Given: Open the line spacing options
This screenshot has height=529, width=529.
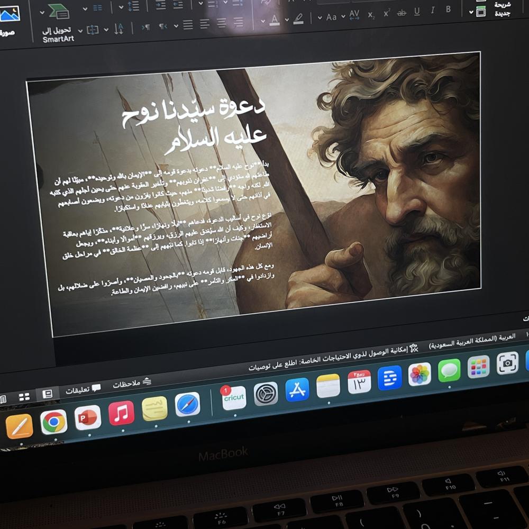Looking at the screenshot, I should (133, 6).
